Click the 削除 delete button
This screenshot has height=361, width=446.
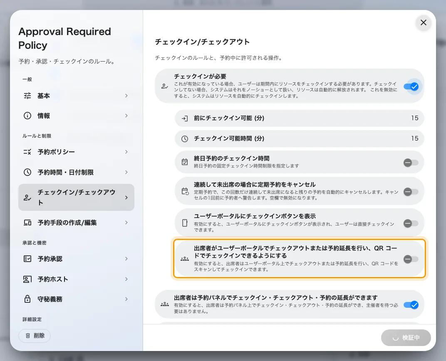35,336
